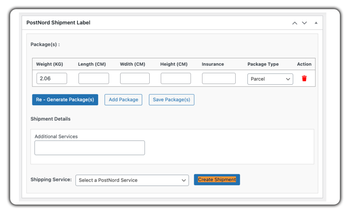Focus the Insurance input field

[x=219, y=78]
